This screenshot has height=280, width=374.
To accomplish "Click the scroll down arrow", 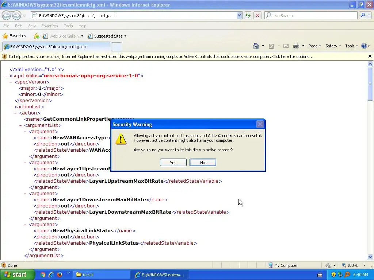I will (x=370, y=257).
